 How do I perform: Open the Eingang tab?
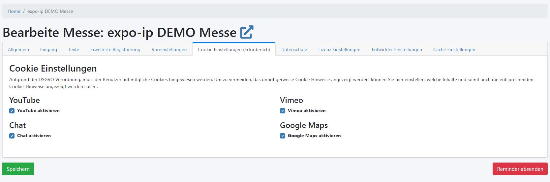coord(48,49)
